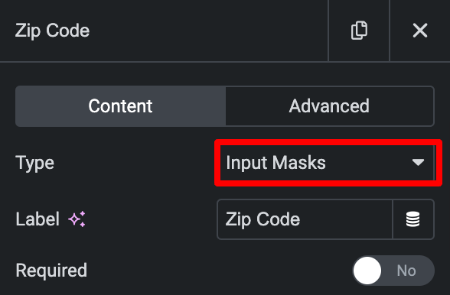Screen dimensions: 450x295
Task: Click the copy pages icon in header
Action: tap(359, 30)
